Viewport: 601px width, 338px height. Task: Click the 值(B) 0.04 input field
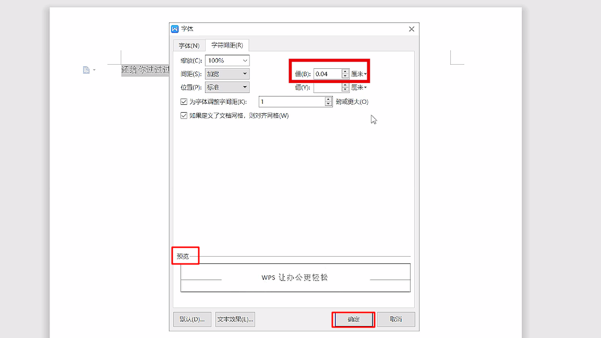[x=327, y=74]
